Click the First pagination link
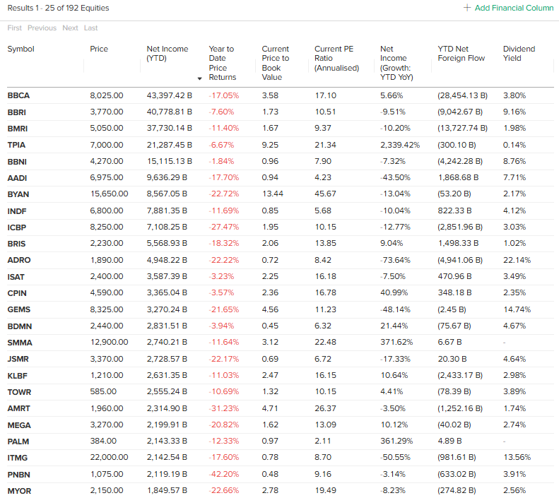The height and width of the screenshot is (498, 559). (x=15, y=28)
